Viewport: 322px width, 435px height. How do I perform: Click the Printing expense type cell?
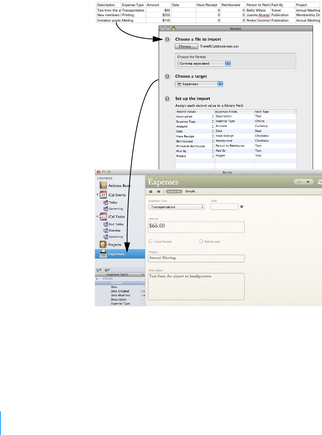point(134,15)
